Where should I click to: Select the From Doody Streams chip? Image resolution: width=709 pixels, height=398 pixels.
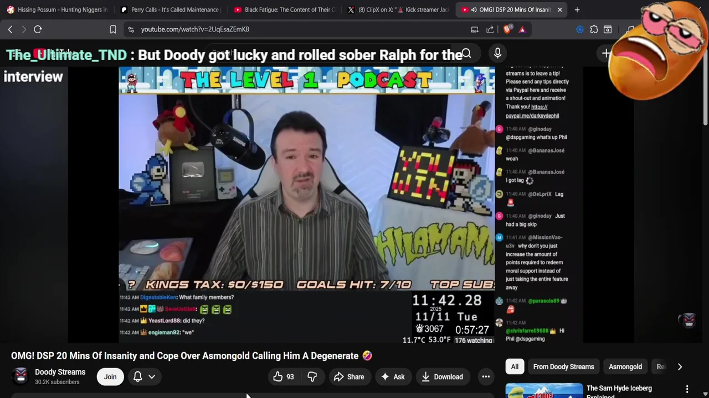tap(563, 366)
